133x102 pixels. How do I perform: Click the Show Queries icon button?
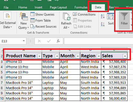42,14
